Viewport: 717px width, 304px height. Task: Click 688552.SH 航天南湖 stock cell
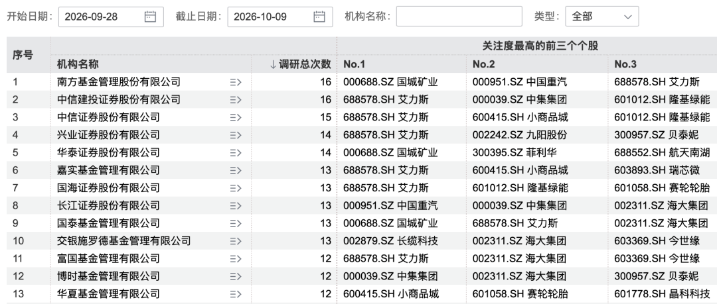pos(662,152)
